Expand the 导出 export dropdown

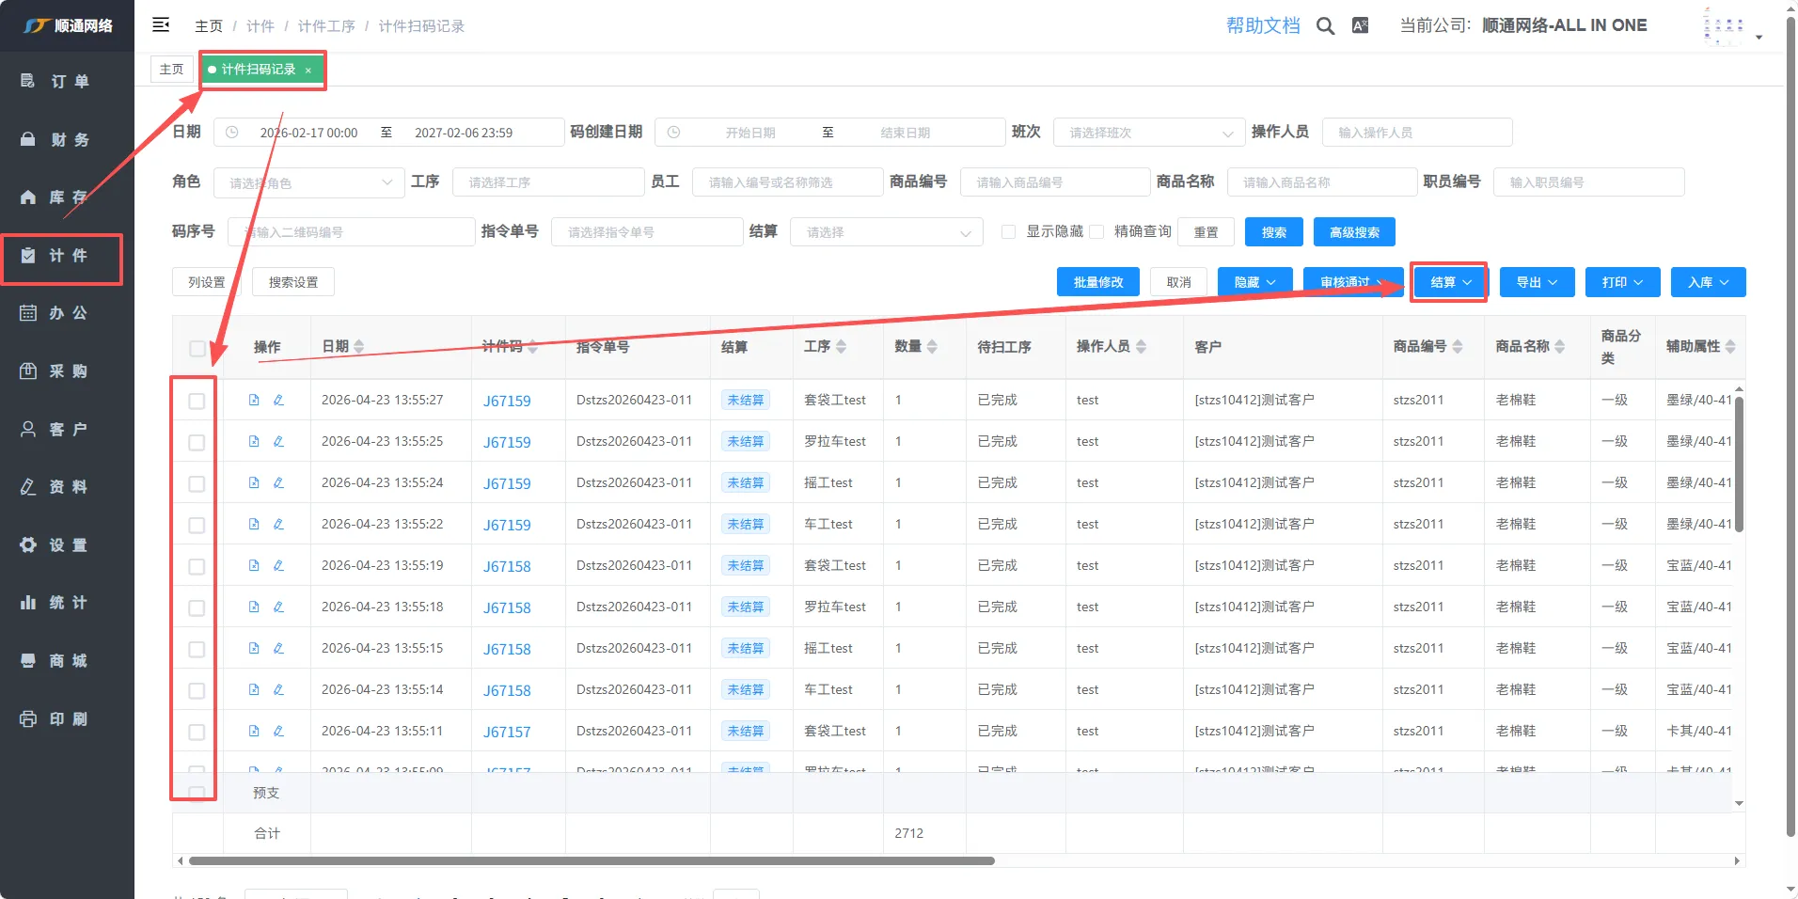[1537, 282]
